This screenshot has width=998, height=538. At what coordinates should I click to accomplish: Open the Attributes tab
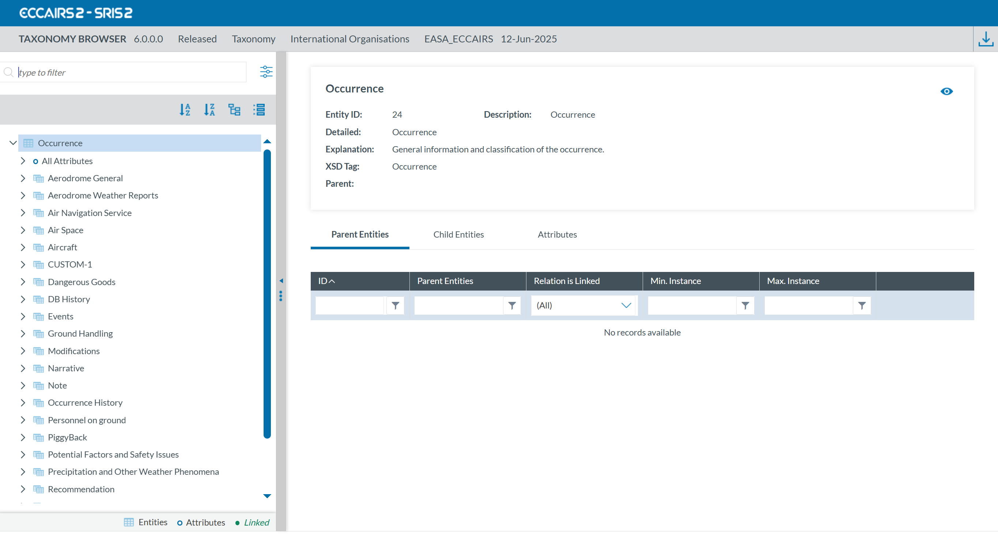pyautogui.click(x=557, y=234)
